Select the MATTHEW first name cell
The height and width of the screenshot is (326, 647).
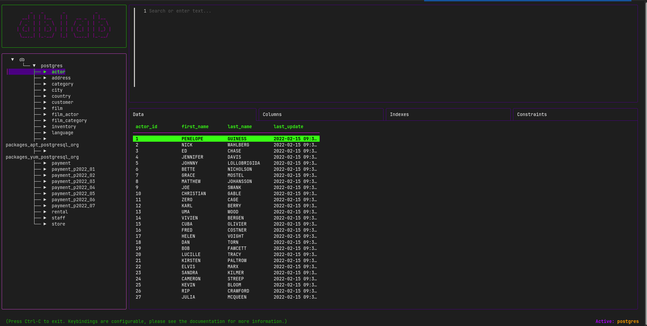tap(191, 181)
